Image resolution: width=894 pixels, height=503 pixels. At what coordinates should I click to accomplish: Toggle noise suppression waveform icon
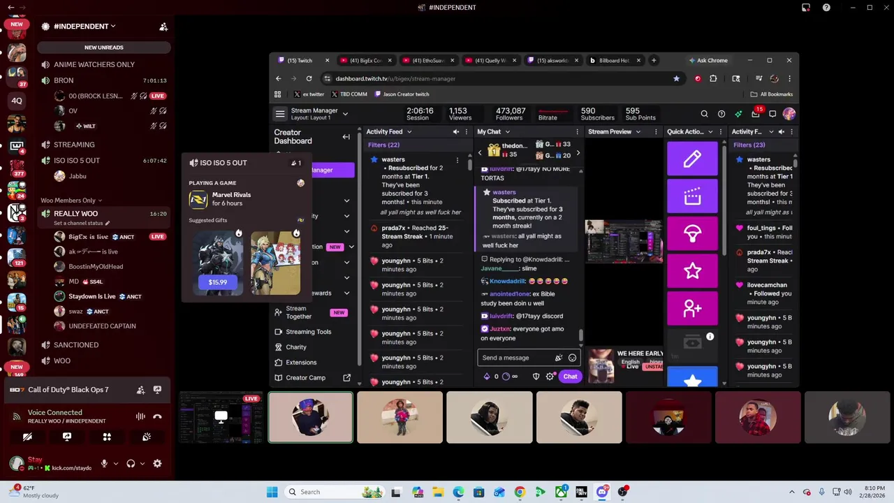pyautogui.click(x=140, y=416)
